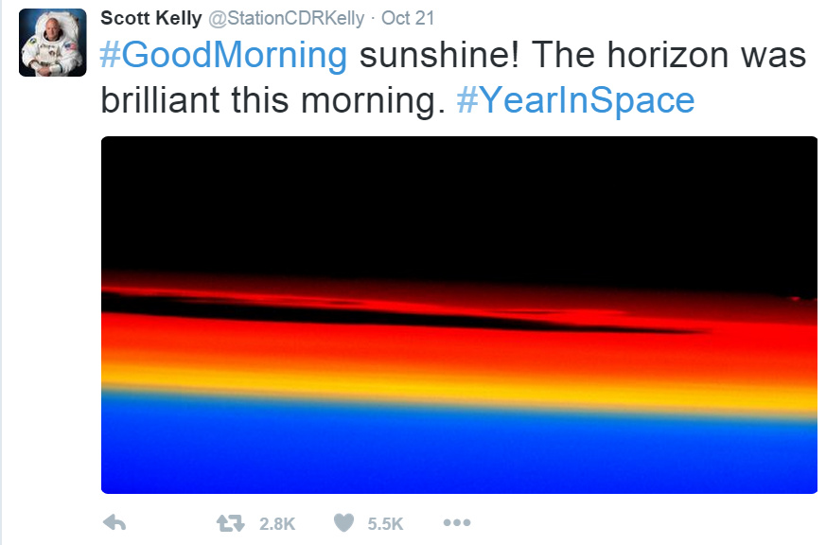Click the reply arrow icon
The width and height of the screenshot is (826, 545).
click(x=114, y=523)
